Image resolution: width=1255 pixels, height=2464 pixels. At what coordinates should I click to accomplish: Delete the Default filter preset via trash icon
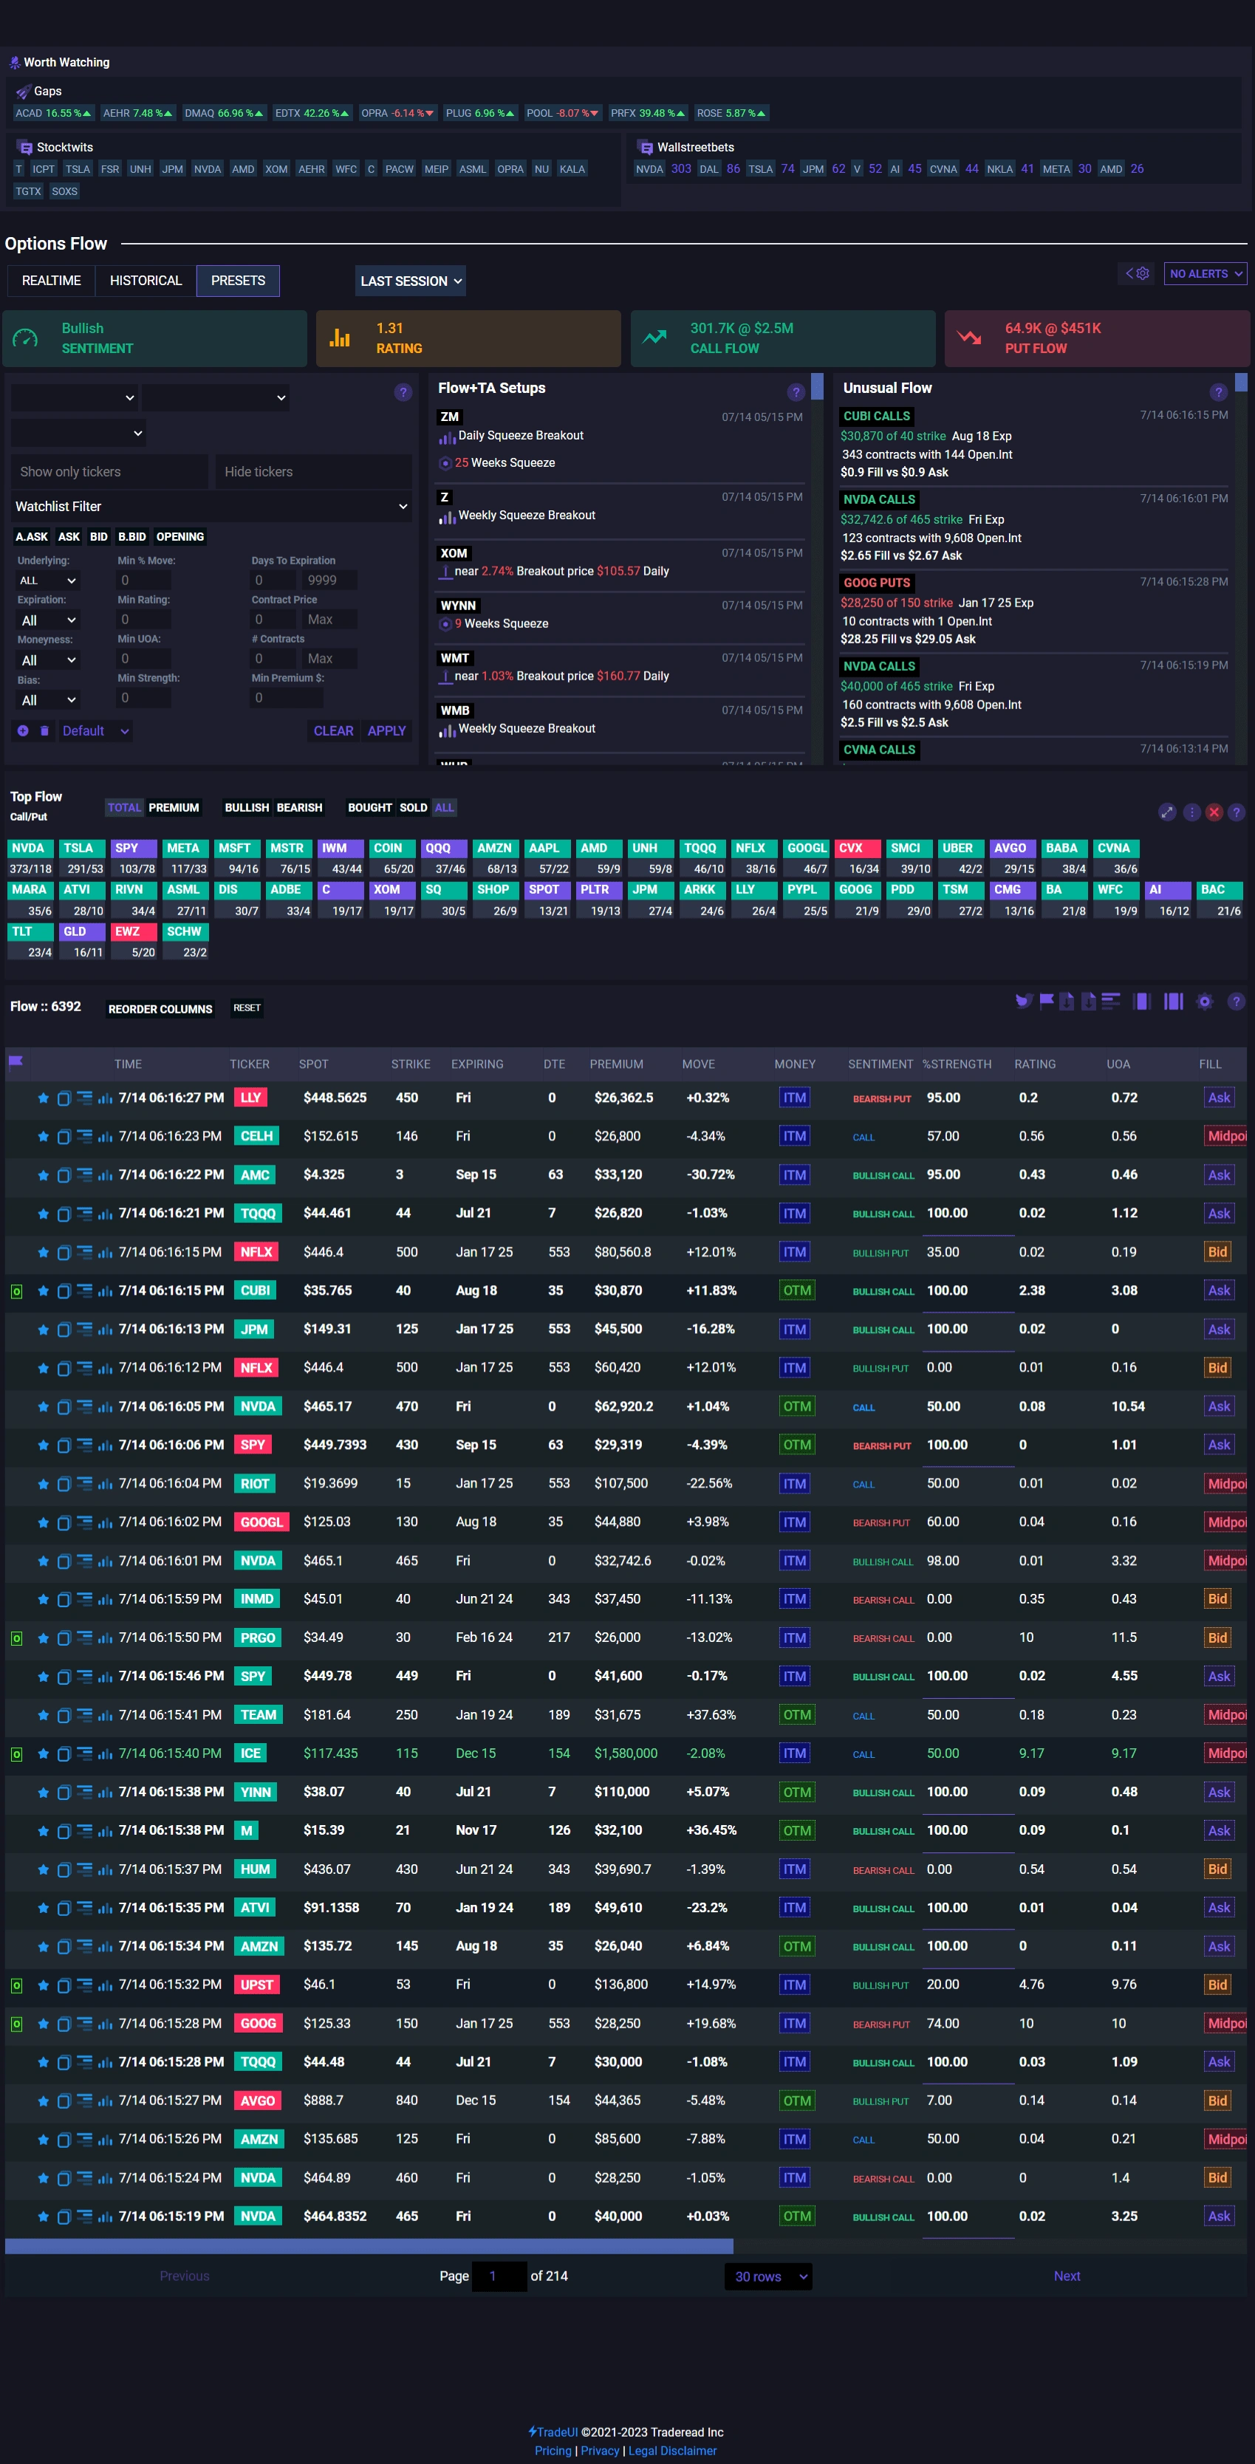click(x=44, y=730)
